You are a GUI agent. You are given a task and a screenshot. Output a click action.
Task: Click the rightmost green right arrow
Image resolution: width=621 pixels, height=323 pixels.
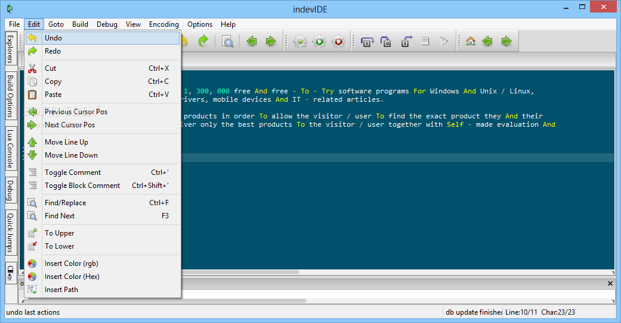coord(506,41)
